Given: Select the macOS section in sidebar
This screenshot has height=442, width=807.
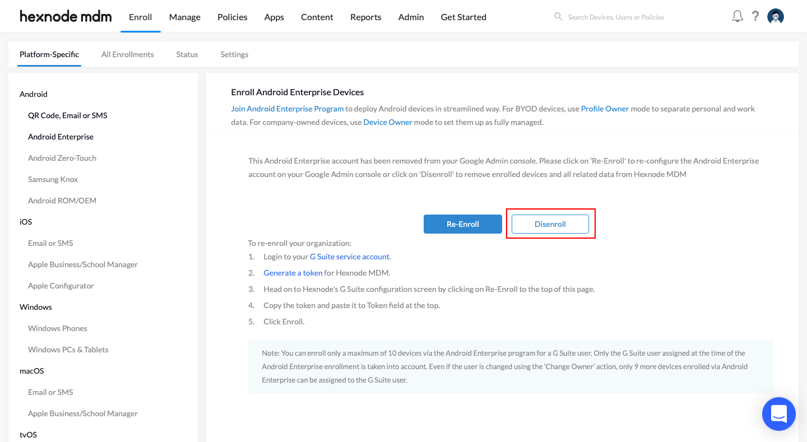Looking at the screenshot, I should (31, 371).
